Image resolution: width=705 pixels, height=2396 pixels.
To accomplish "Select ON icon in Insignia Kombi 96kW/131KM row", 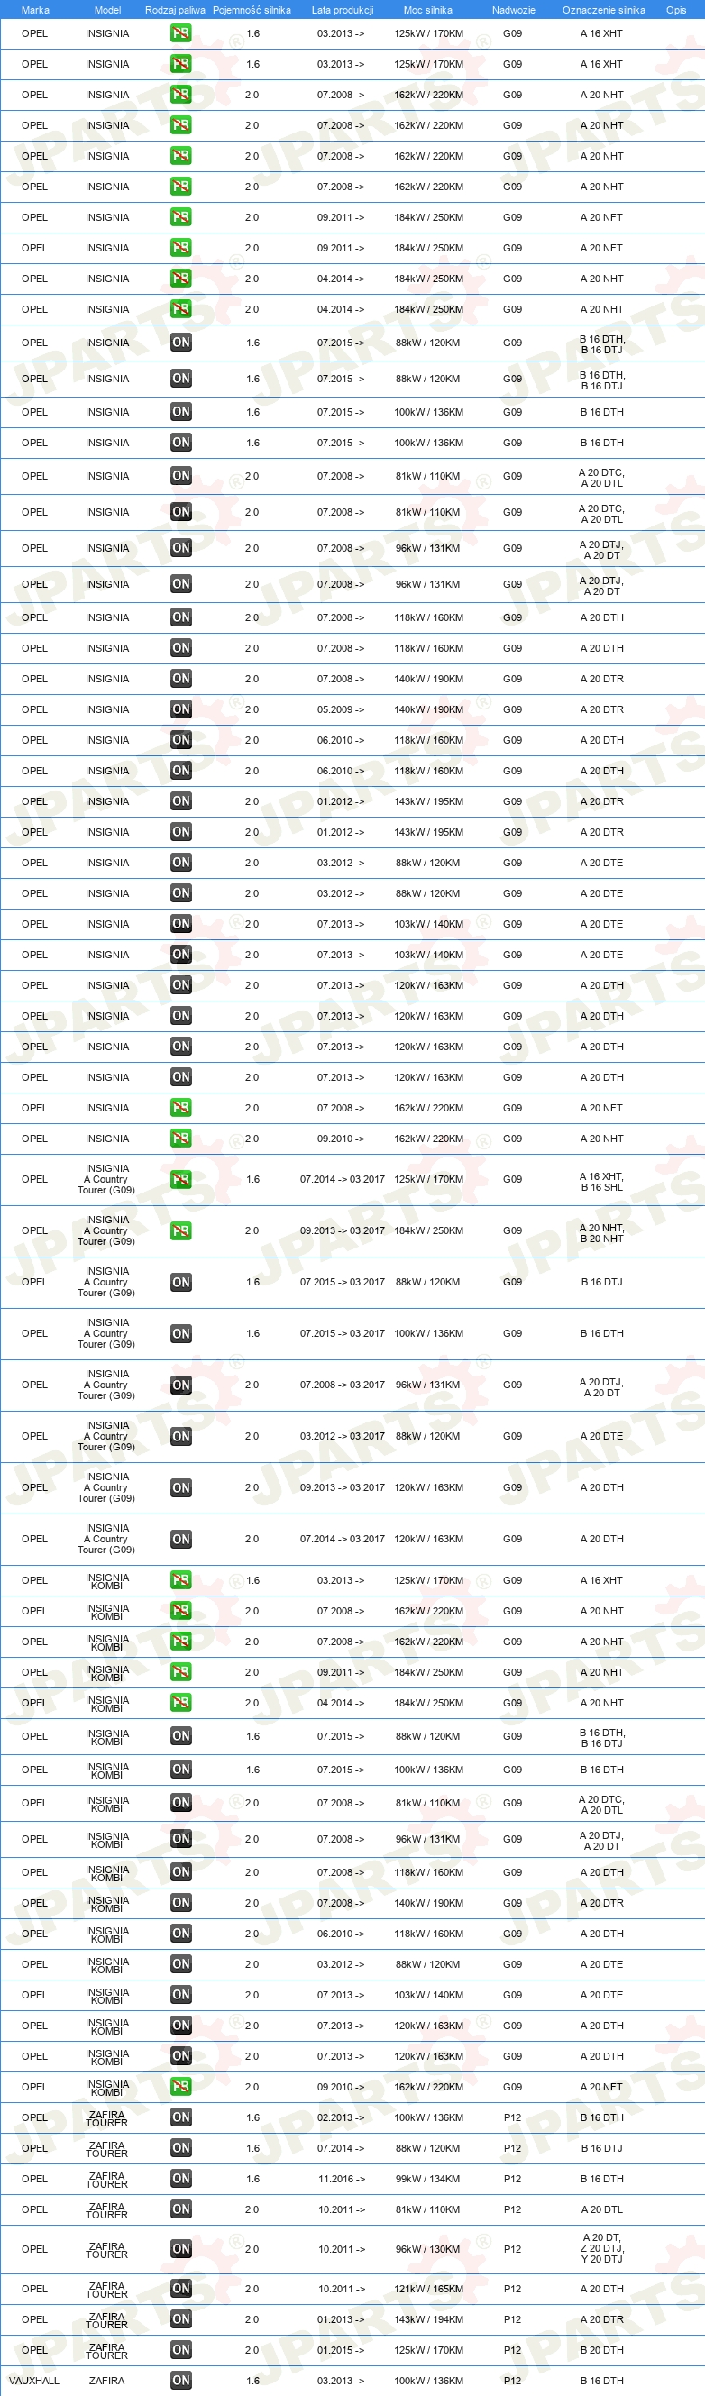I will 180,1839.
